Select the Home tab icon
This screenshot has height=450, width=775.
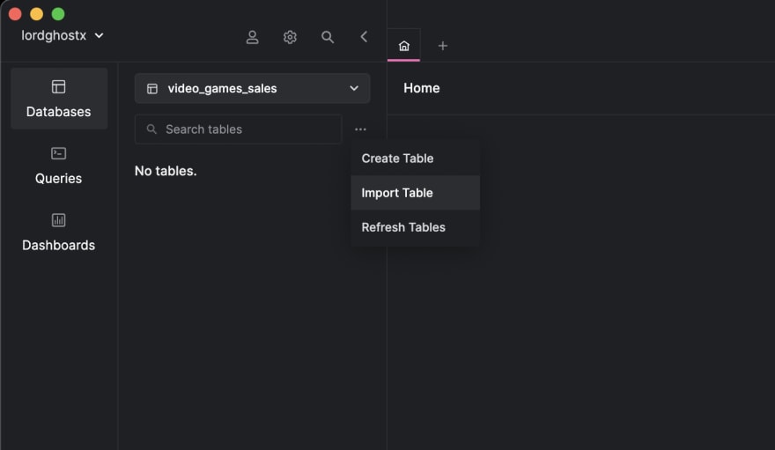click(x=404, y=46)
